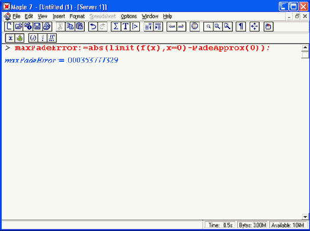
Task: Zoom to largest magnification with biggest magnifier icon
Action: (228, 26)
